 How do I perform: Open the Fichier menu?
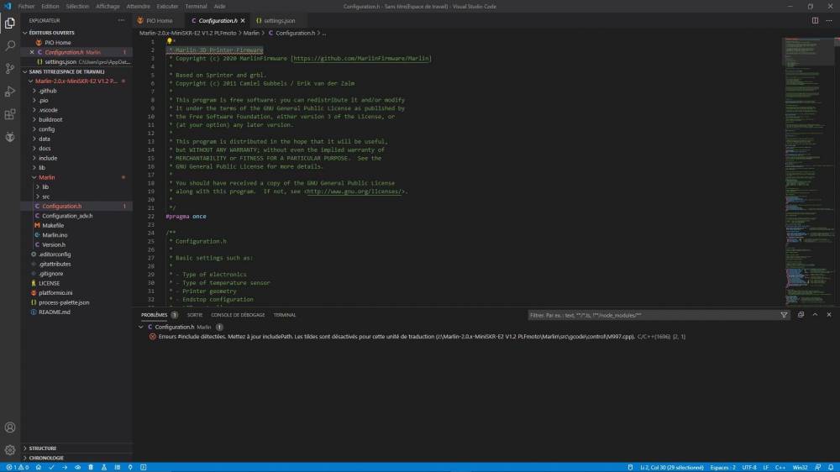pyautogui.click(x=26, y=7)
